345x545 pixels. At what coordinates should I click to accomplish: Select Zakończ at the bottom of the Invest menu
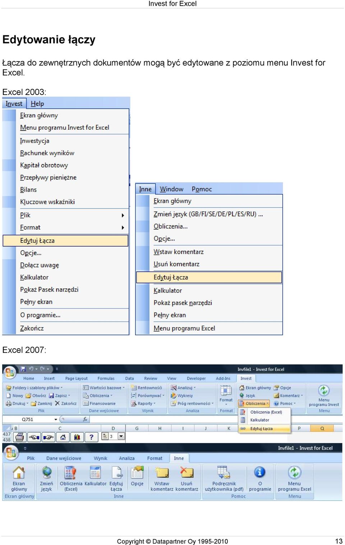[x=32, y=328]
